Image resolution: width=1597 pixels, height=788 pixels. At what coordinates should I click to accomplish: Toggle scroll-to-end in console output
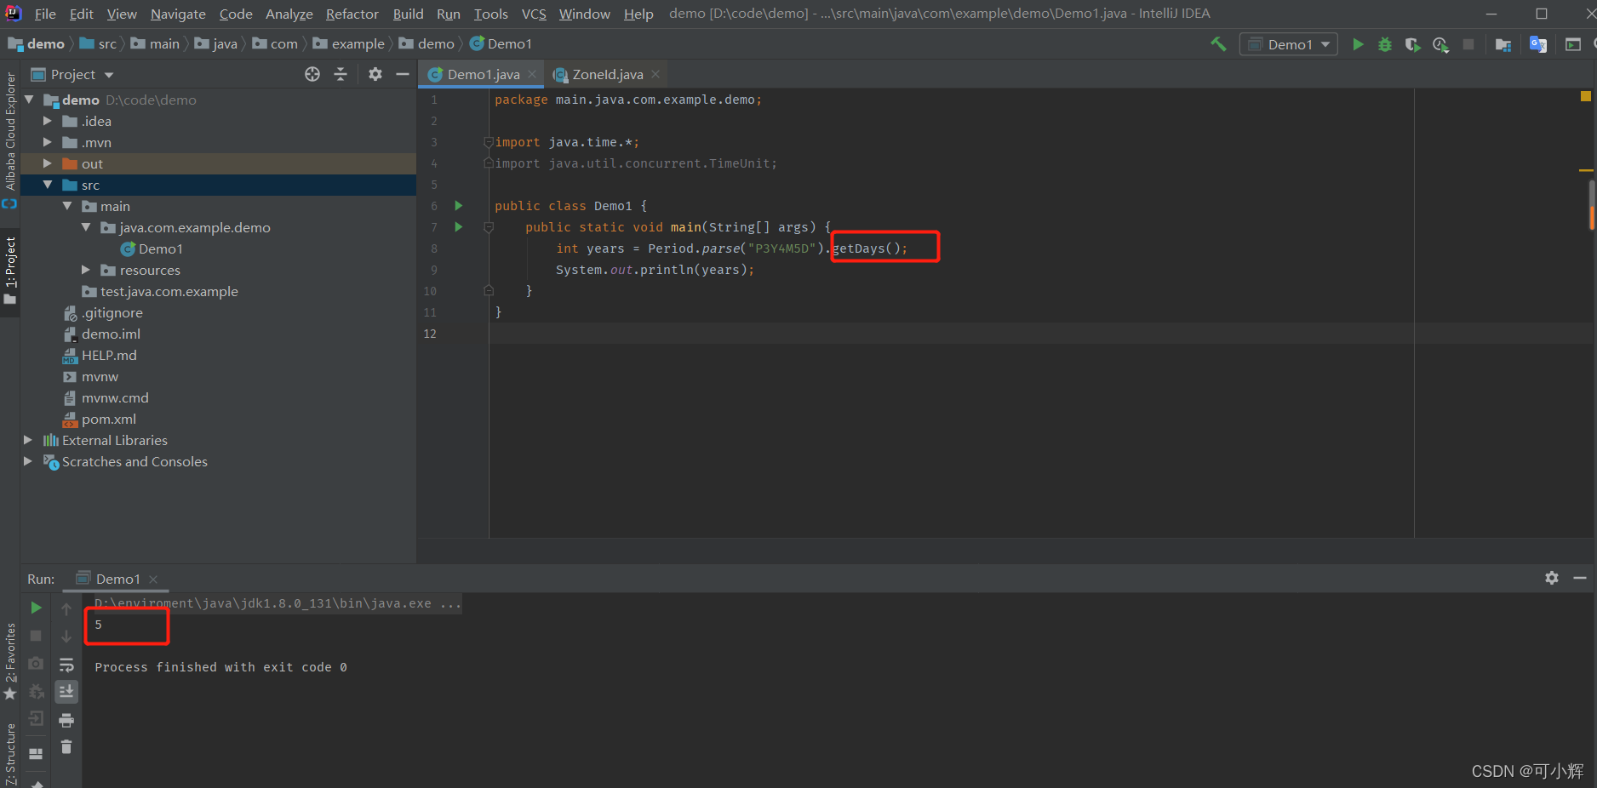pos(66,691)
